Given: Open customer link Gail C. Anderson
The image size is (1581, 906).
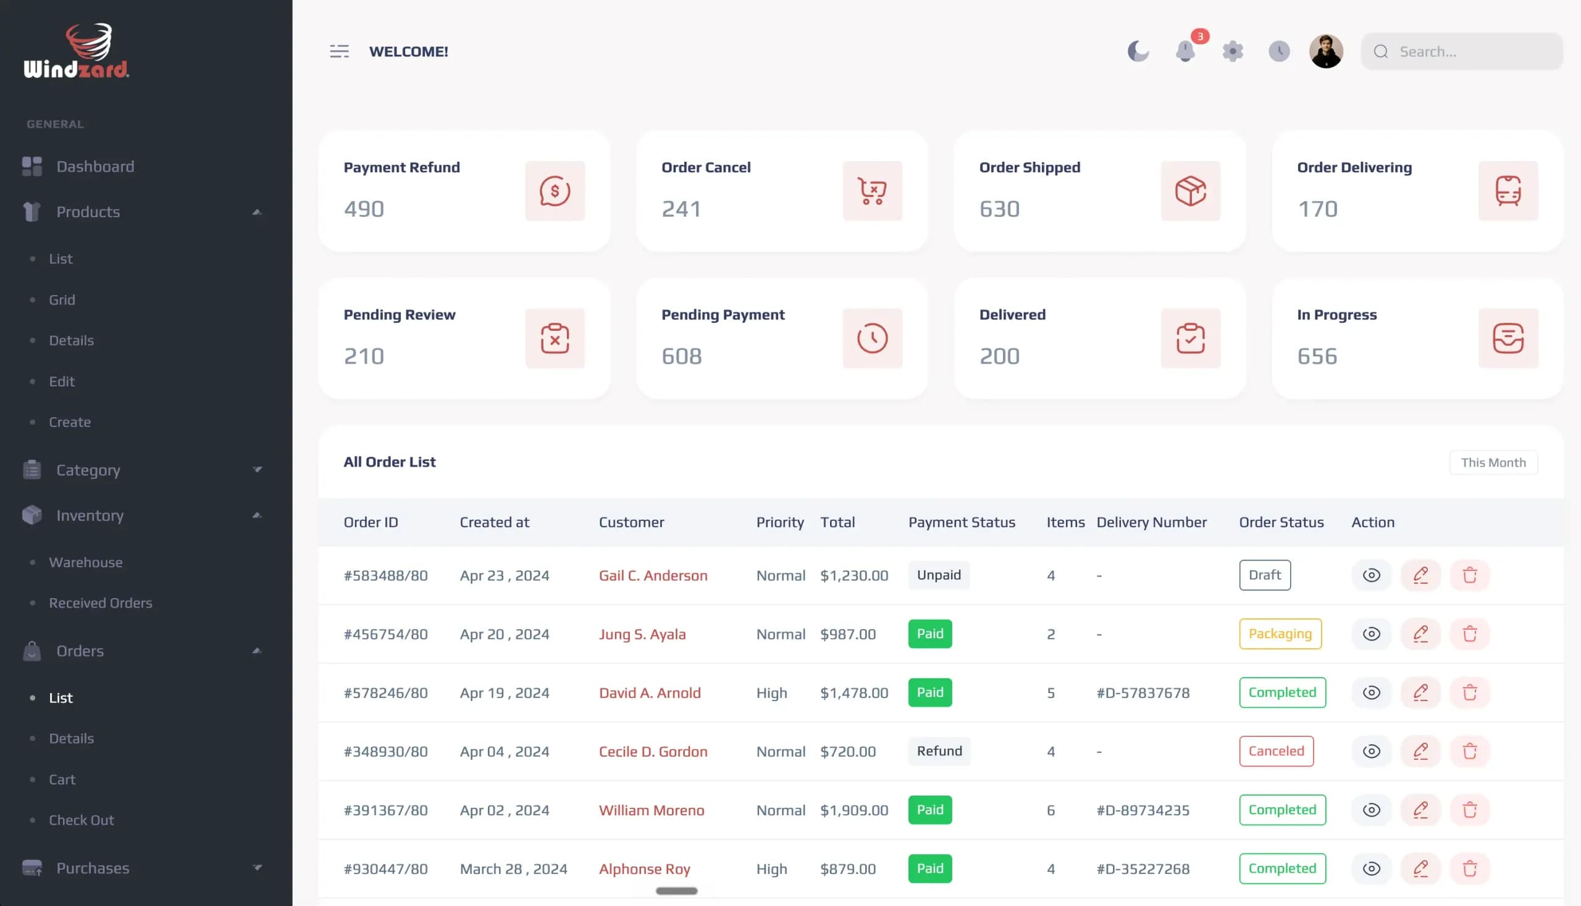Looking at the screenshot, I should click(x=653, y=575).
